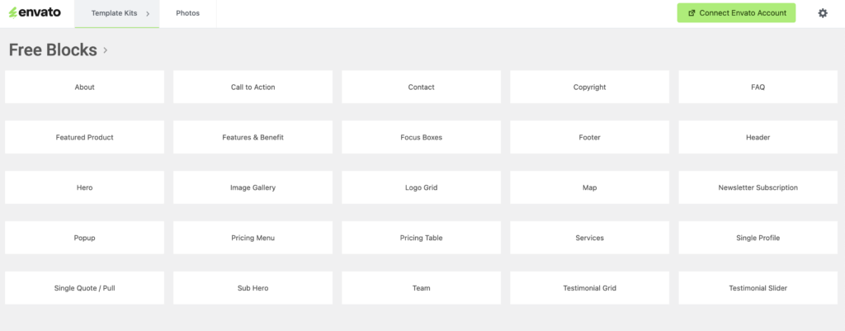Open the Map block category
This screenshot has width=845, height=331.
click(x=589, y=187)
